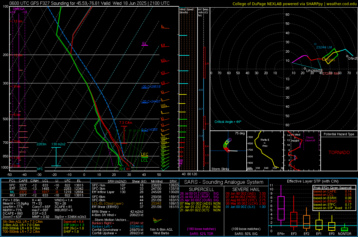Click the Bunkers Right storm motion line
The height and width of the screenshot is (237, 358).
(x=118, y=223)
